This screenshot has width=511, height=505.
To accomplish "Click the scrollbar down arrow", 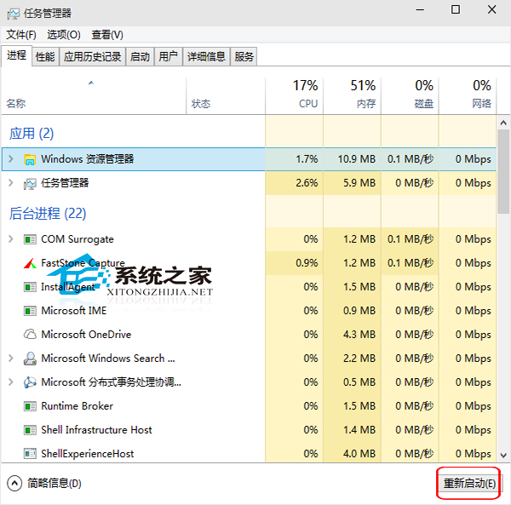I will tap(503, 455).
